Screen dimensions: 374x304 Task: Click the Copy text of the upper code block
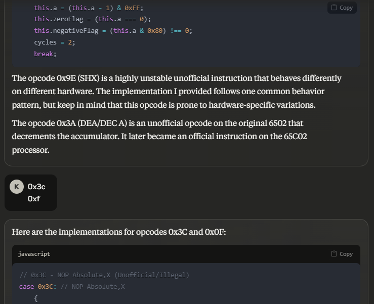(346, 8)
